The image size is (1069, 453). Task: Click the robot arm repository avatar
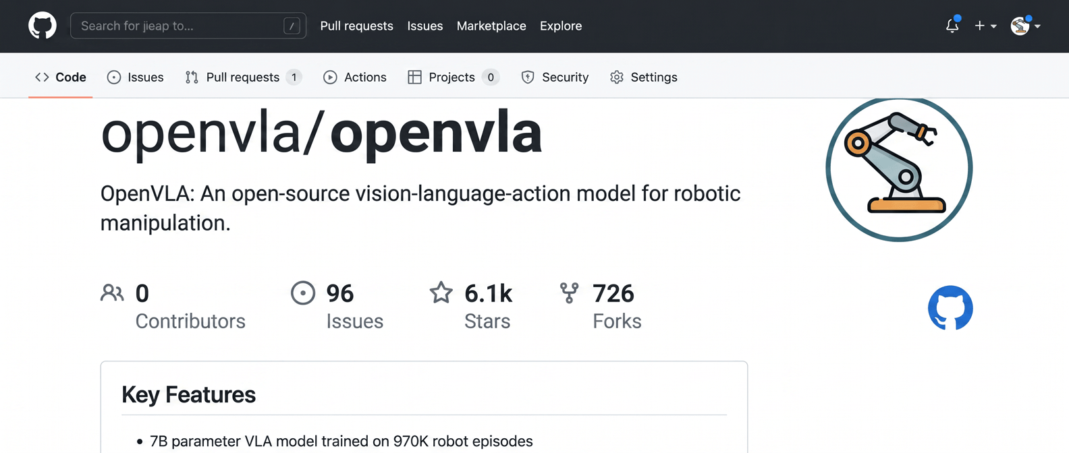click(x=899, y=169)
